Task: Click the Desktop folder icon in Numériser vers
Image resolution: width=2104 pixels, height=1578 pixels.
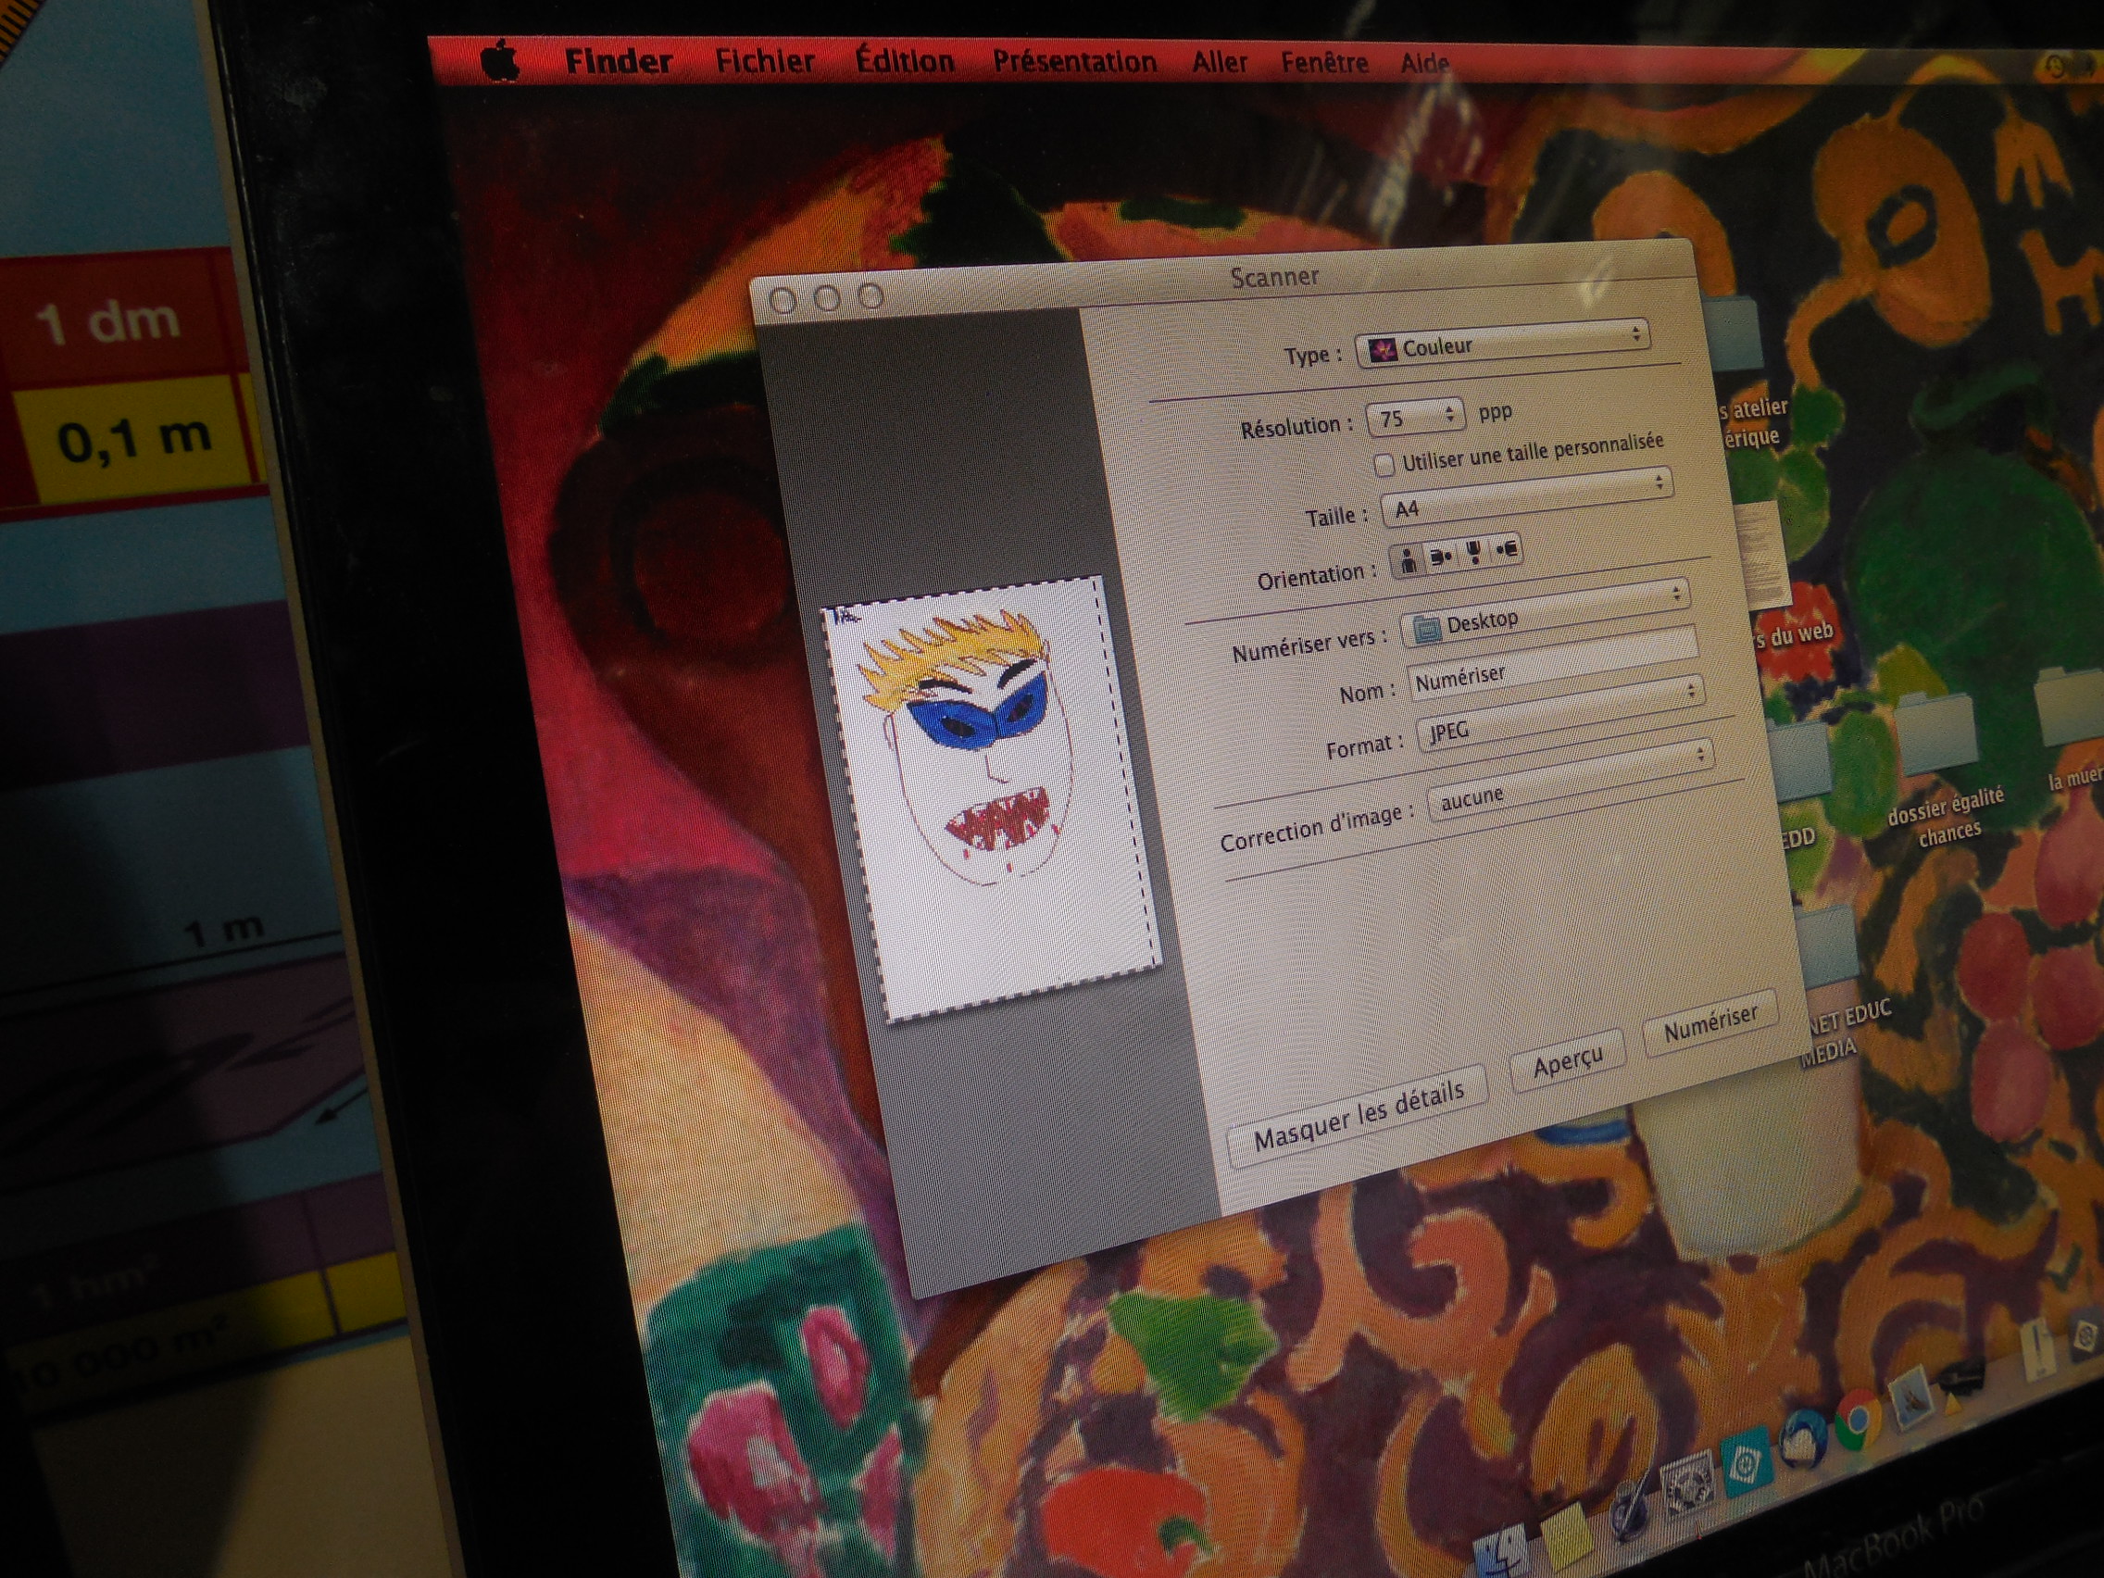Action: tap(1426, 630)
